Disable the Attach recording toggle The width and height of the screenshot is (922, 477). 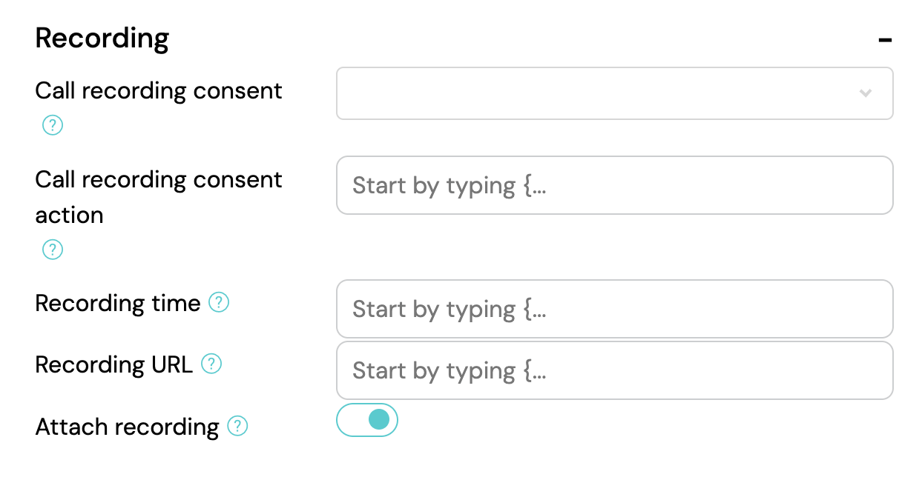click(367, 420)
